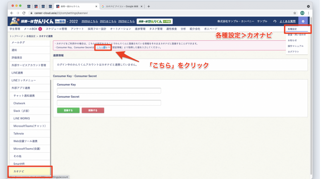Select ログアウト from the settings dropdown
Screen dimensions: 321x179
click(x=293, y=52)
